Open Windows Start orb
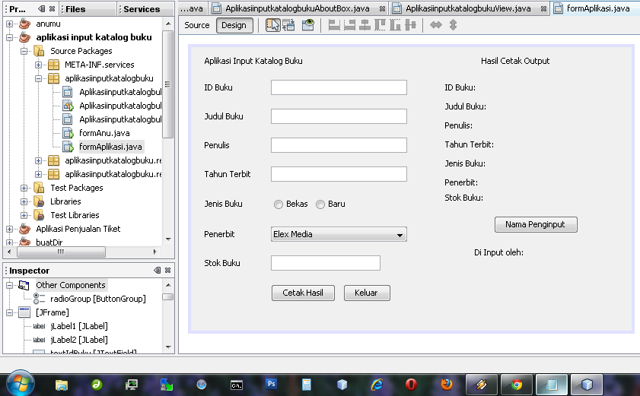The width and height of the screenshot is (640, 396). 20,383
